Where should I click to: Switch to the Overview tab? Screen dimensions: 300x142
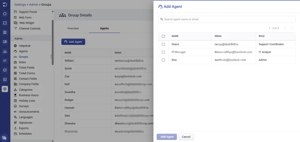point(73,28)
